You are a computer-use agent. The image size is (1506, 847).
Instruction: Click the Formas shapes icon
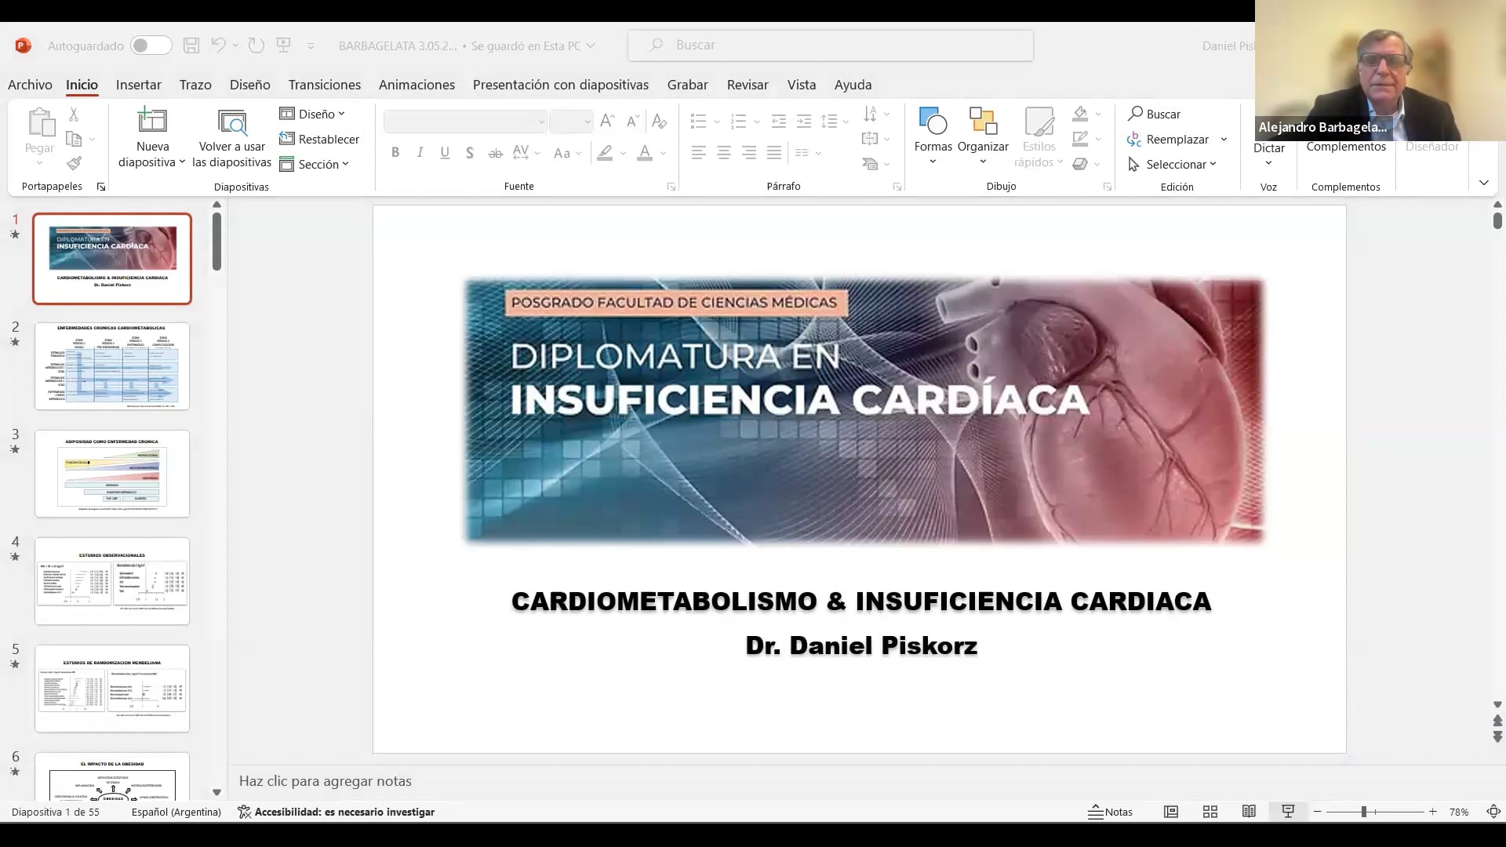click(933, 122)
